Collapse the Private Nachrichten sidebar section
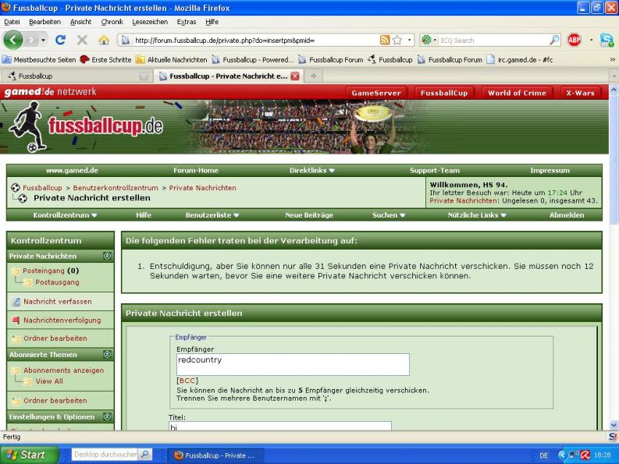This screenshot has width=619, height=464. (107, 256)
